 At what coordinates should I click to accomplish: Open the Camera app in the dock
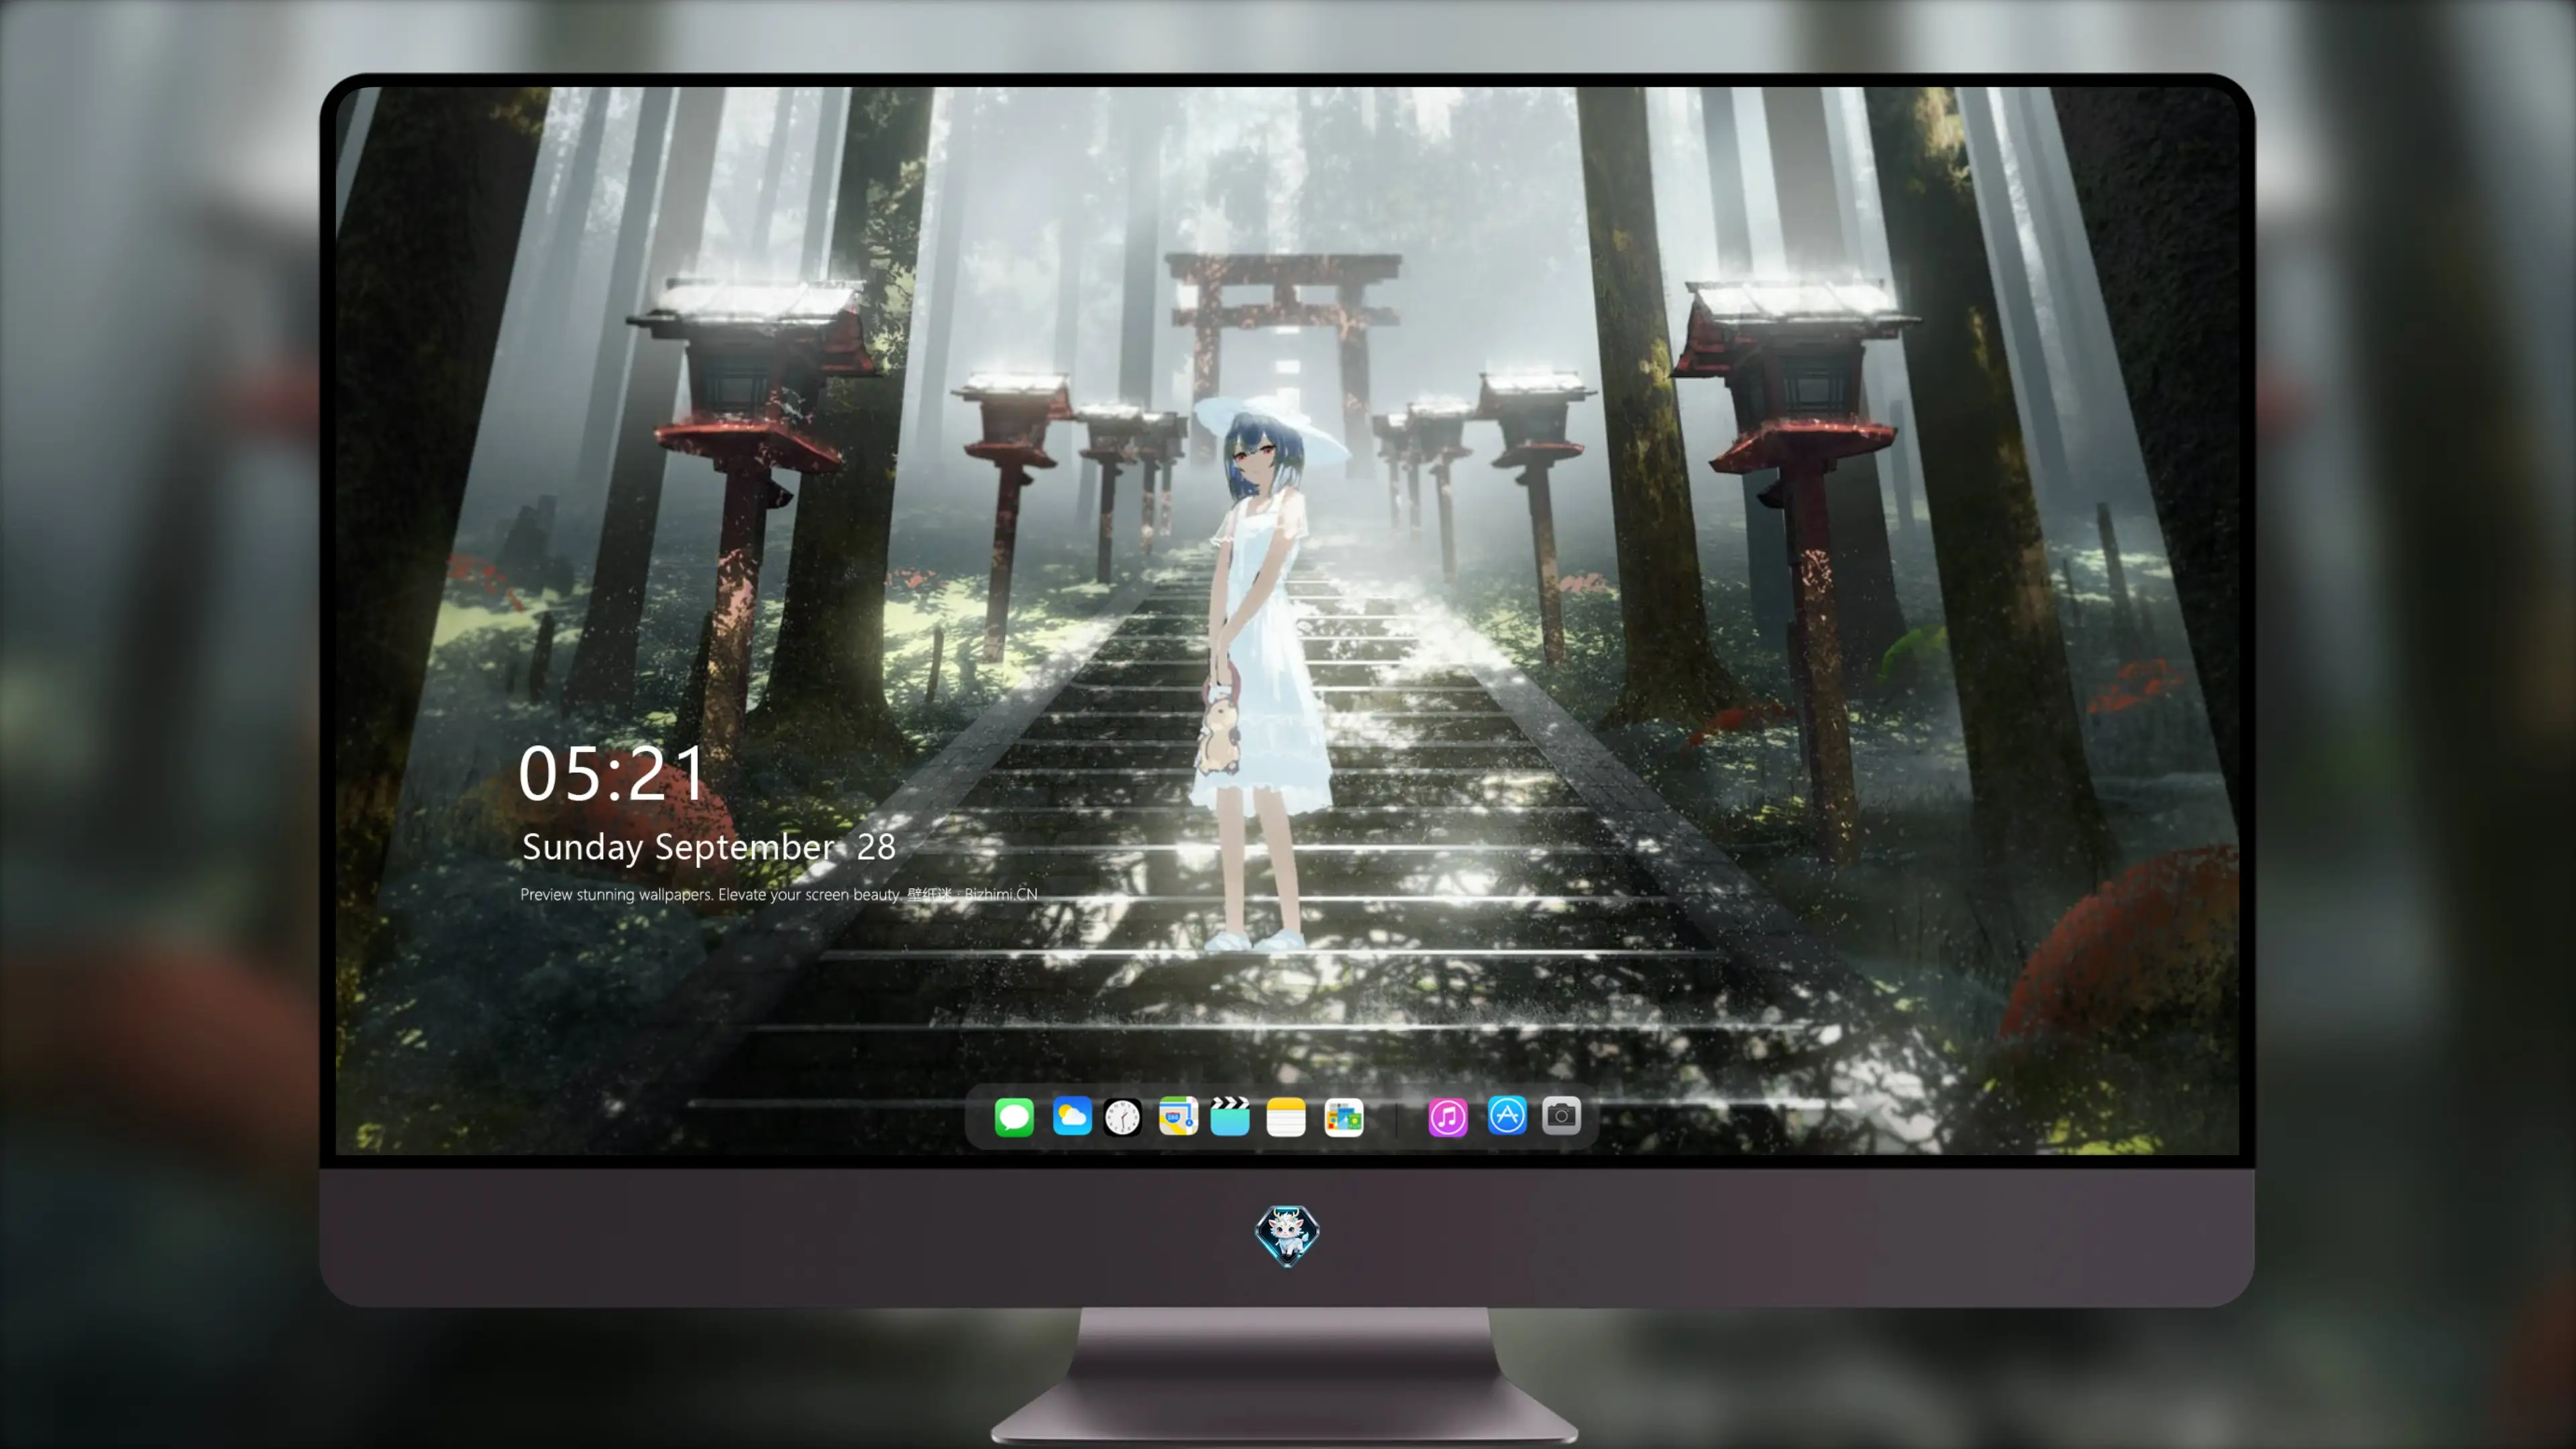point(1561,1115)
